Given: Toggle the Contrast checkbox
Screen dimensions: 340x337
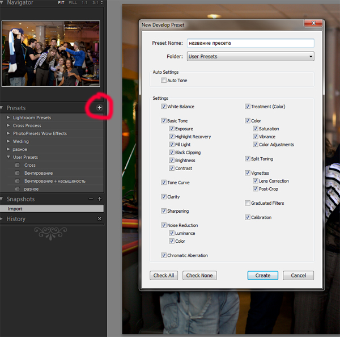Looking at the screenshot, I should (x=172, y=168).
